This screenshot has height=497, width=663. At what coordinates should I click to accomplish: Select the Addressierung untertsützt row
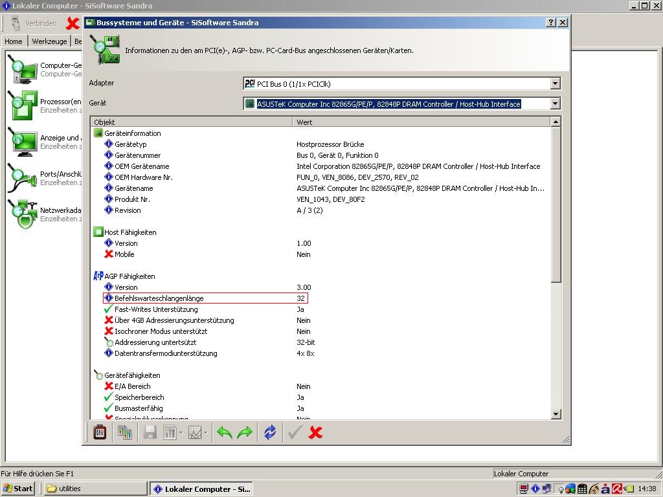pos(209,342)
